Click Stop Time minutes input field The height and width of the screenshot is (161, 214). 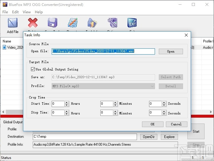[x=107, y=113]
